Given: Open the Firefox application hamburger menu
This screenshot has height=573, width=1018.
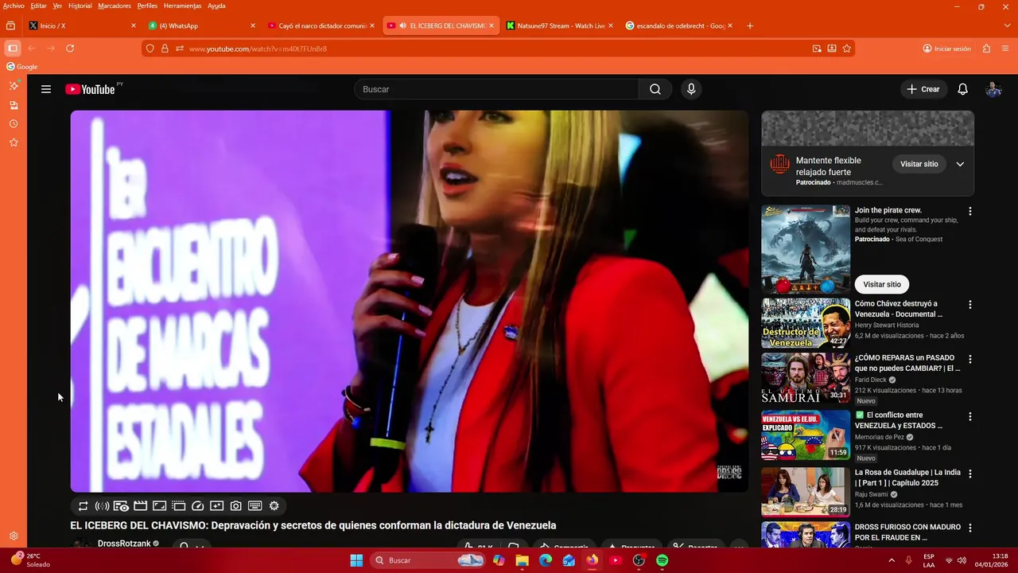Looking at the screenshot, I should (1007, 49).
